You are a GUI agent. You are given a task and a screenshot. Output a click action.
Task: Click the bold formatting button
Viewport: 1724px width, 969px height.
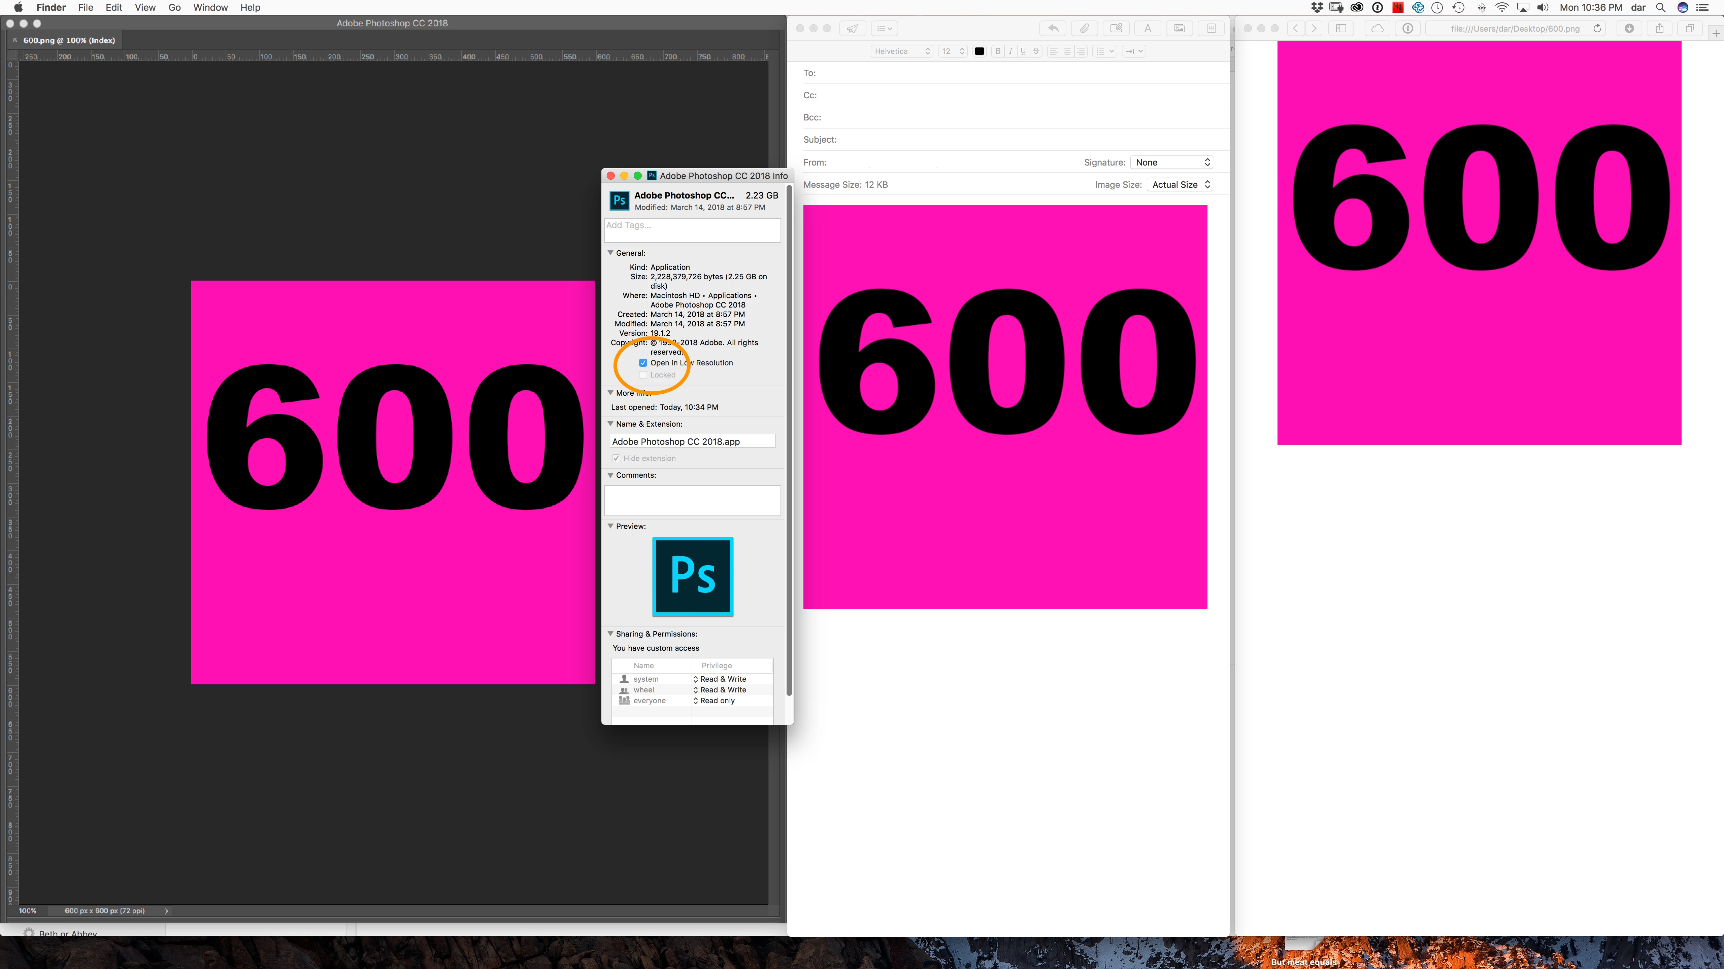pos(998,51)
